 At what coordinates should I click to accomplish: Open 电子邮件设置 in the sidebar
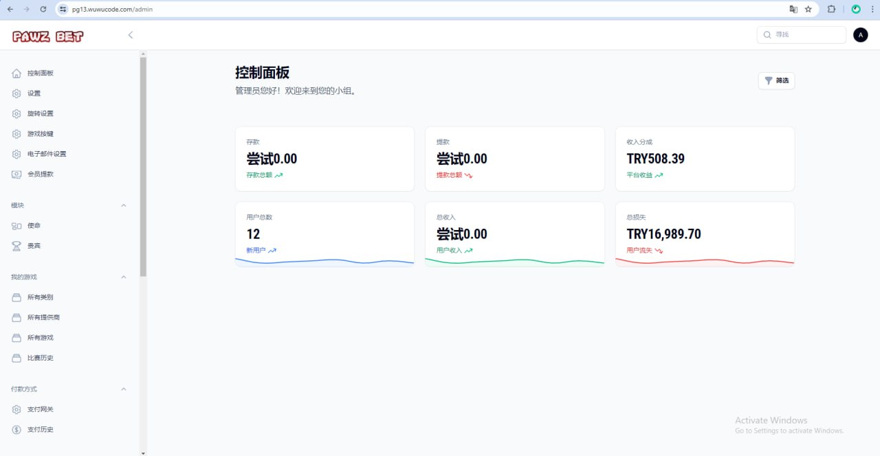[47, 155]
